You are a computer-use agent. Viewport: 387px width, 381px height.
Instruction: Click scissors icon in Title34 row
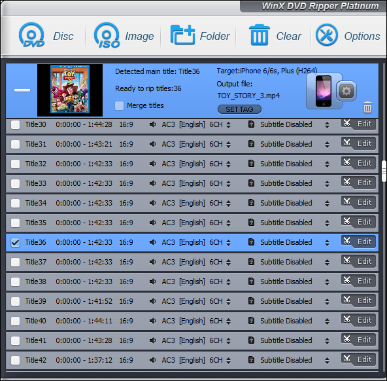point(346,202)
